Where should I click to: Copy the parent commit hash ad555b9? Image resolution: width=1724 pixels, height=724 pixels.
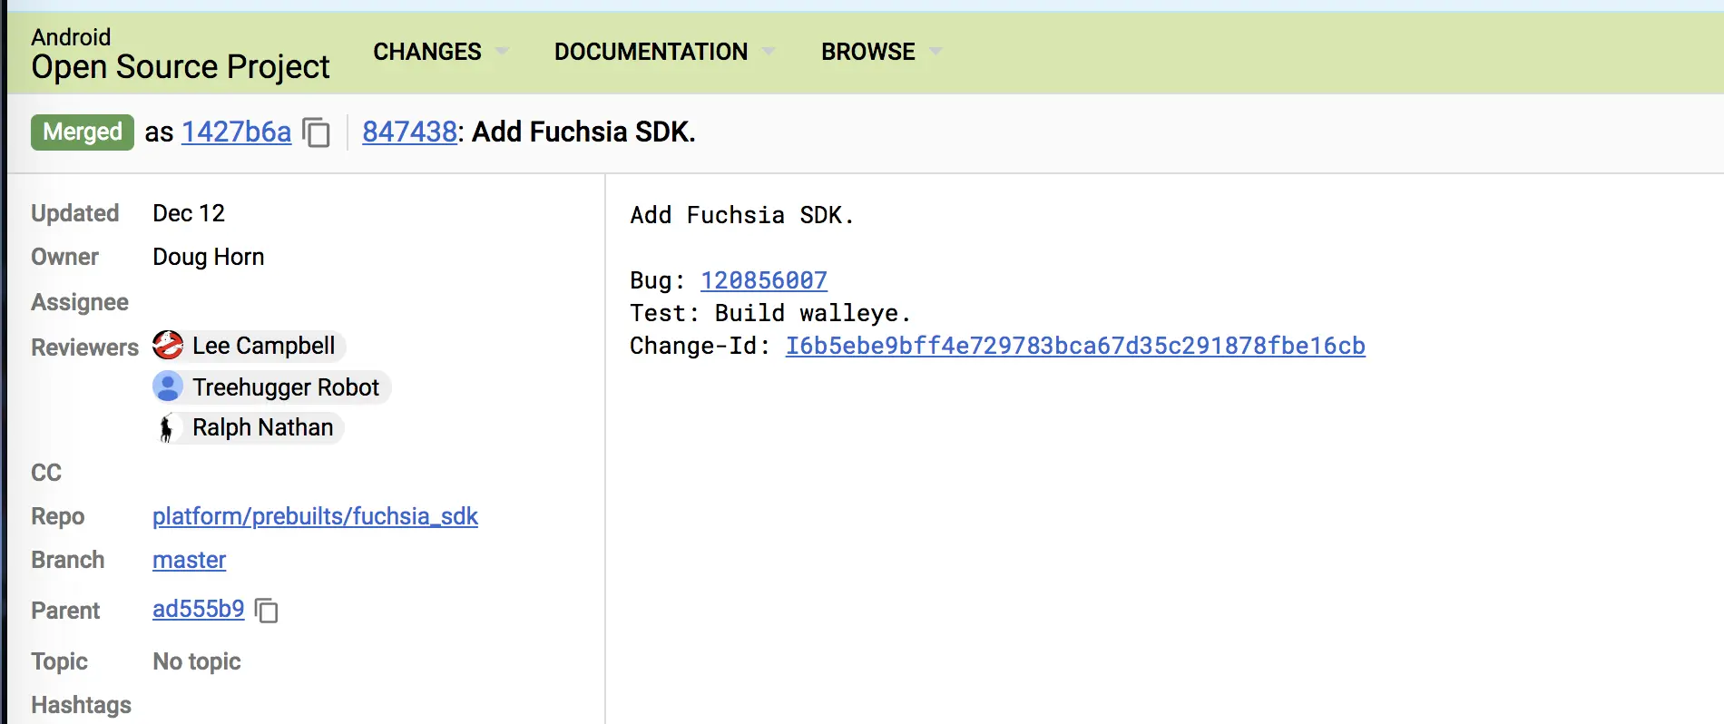pos(267,610)
